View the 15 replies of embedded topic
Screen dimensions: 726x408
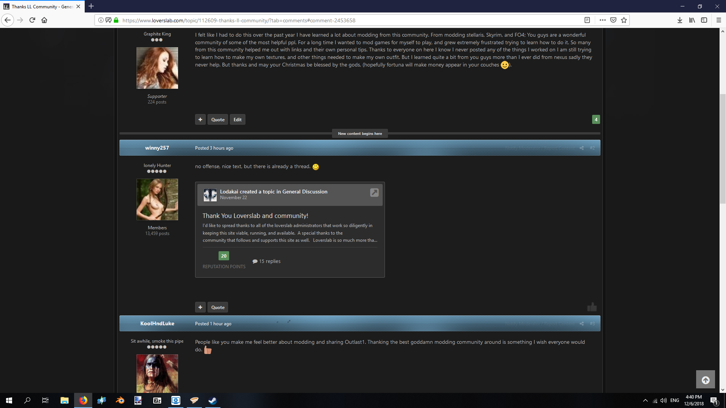pos(267,261)
